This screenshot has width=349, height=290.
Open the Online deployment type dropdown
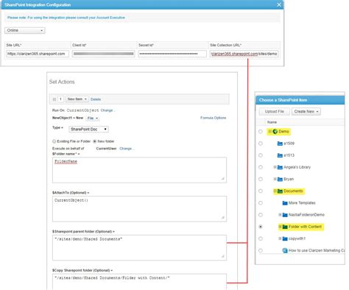pos(25,30)
